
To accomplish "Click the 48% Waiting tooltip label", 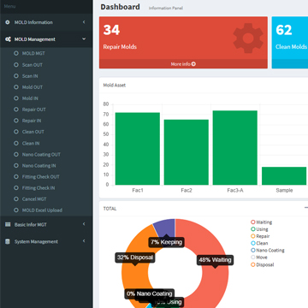I will pyautogui.click(x=215, y=260).
